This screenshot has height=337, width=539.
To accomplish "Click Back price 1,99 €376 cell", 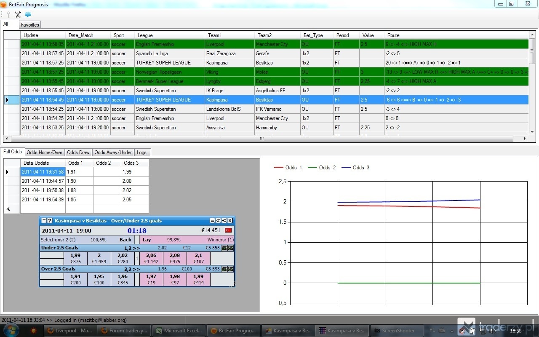I will (x=75, y=259).
